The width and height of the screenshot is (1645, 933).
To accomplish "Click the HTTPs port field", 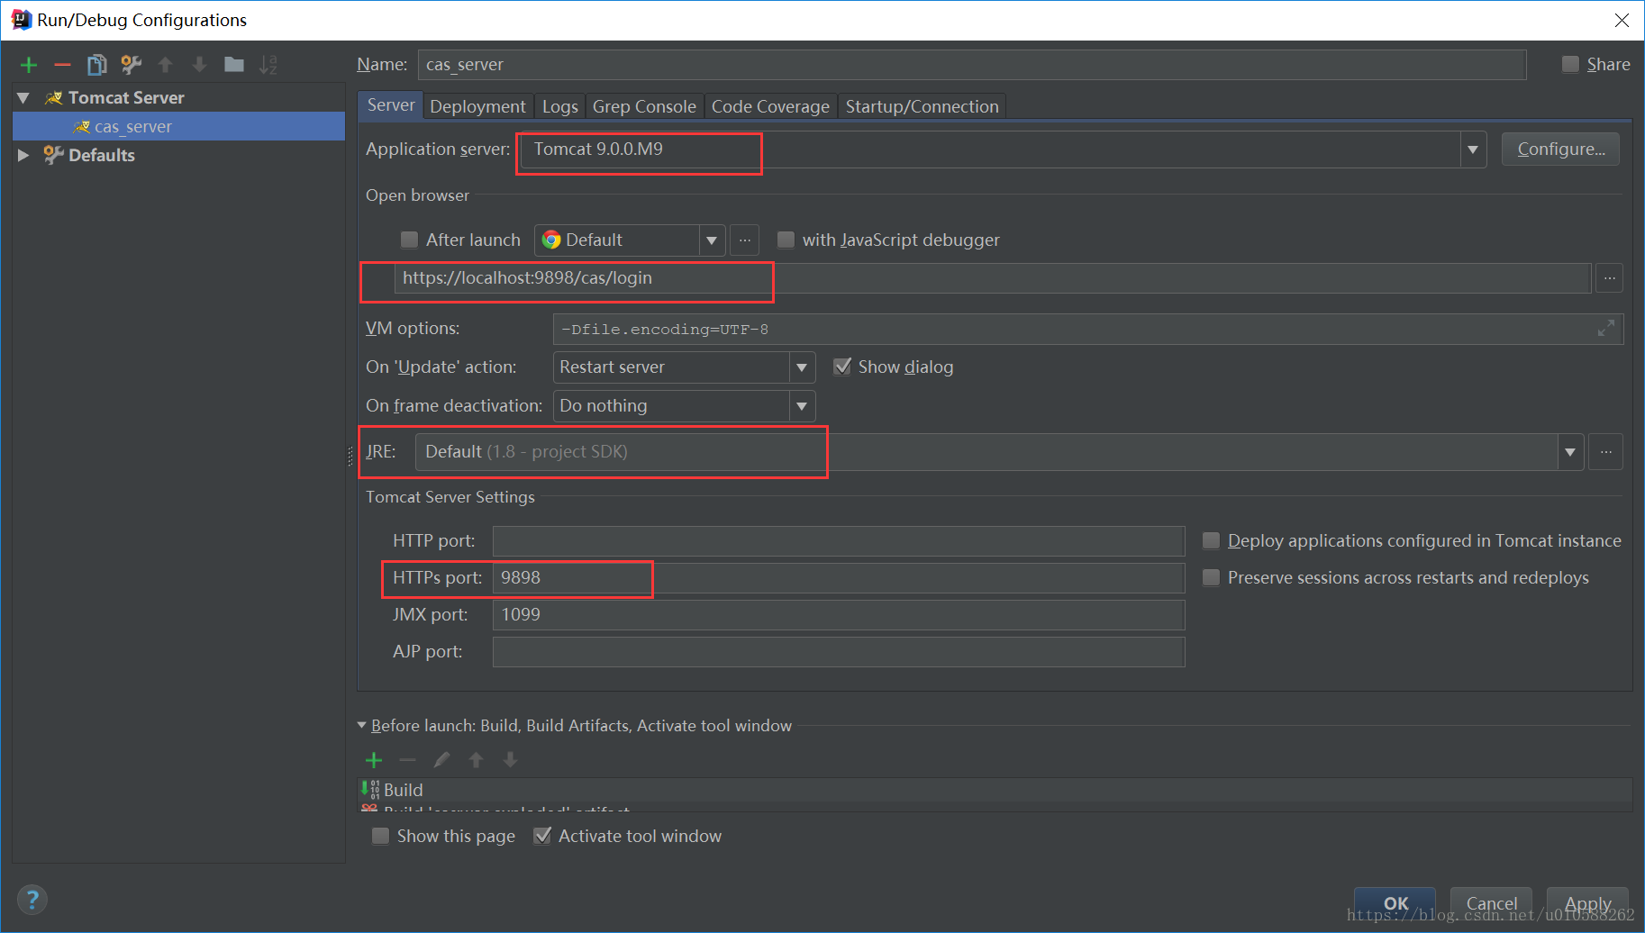I will 838,577.
